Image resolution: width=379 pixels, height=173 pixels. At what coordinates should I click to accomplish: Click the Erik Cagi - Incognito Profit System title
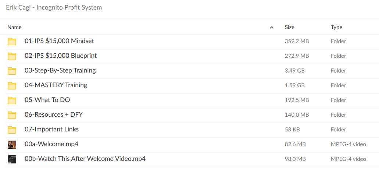pyautogui.click(x=54, y=7)
